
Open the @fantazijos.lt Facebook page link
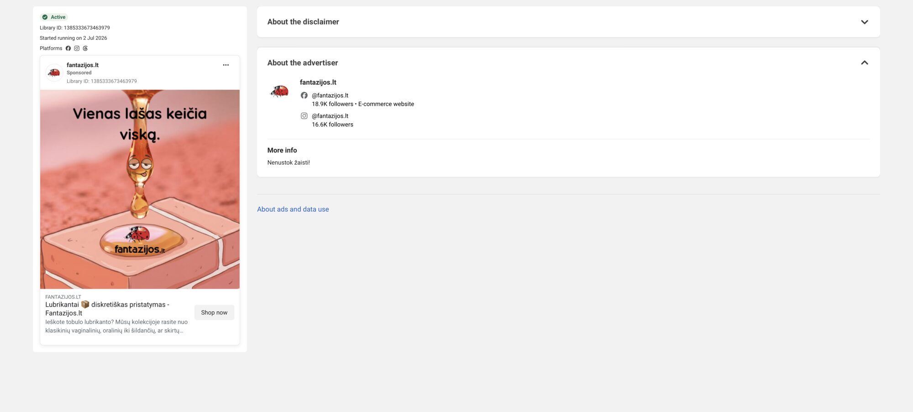330,95
